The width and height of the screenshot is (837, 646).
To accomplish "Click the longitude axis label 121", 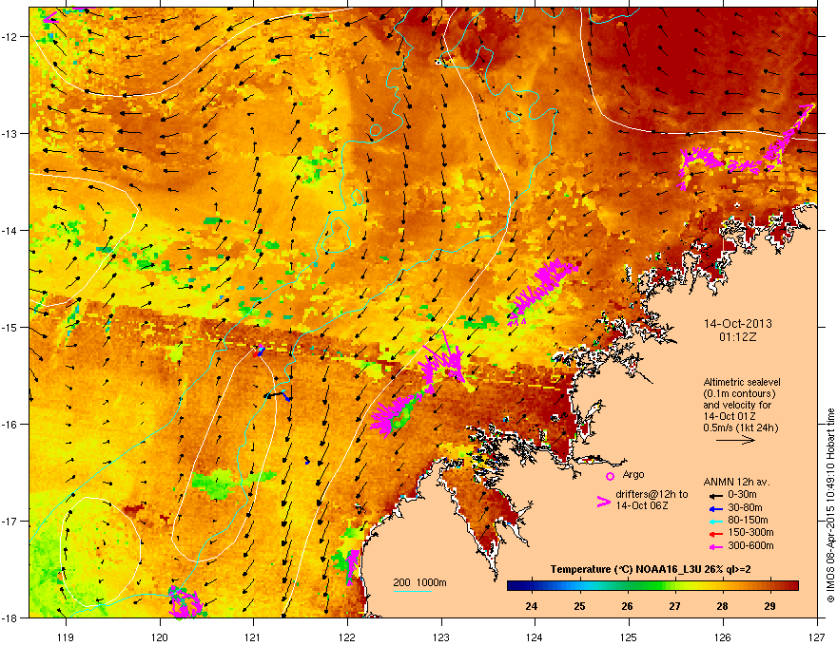I will 253,636.
